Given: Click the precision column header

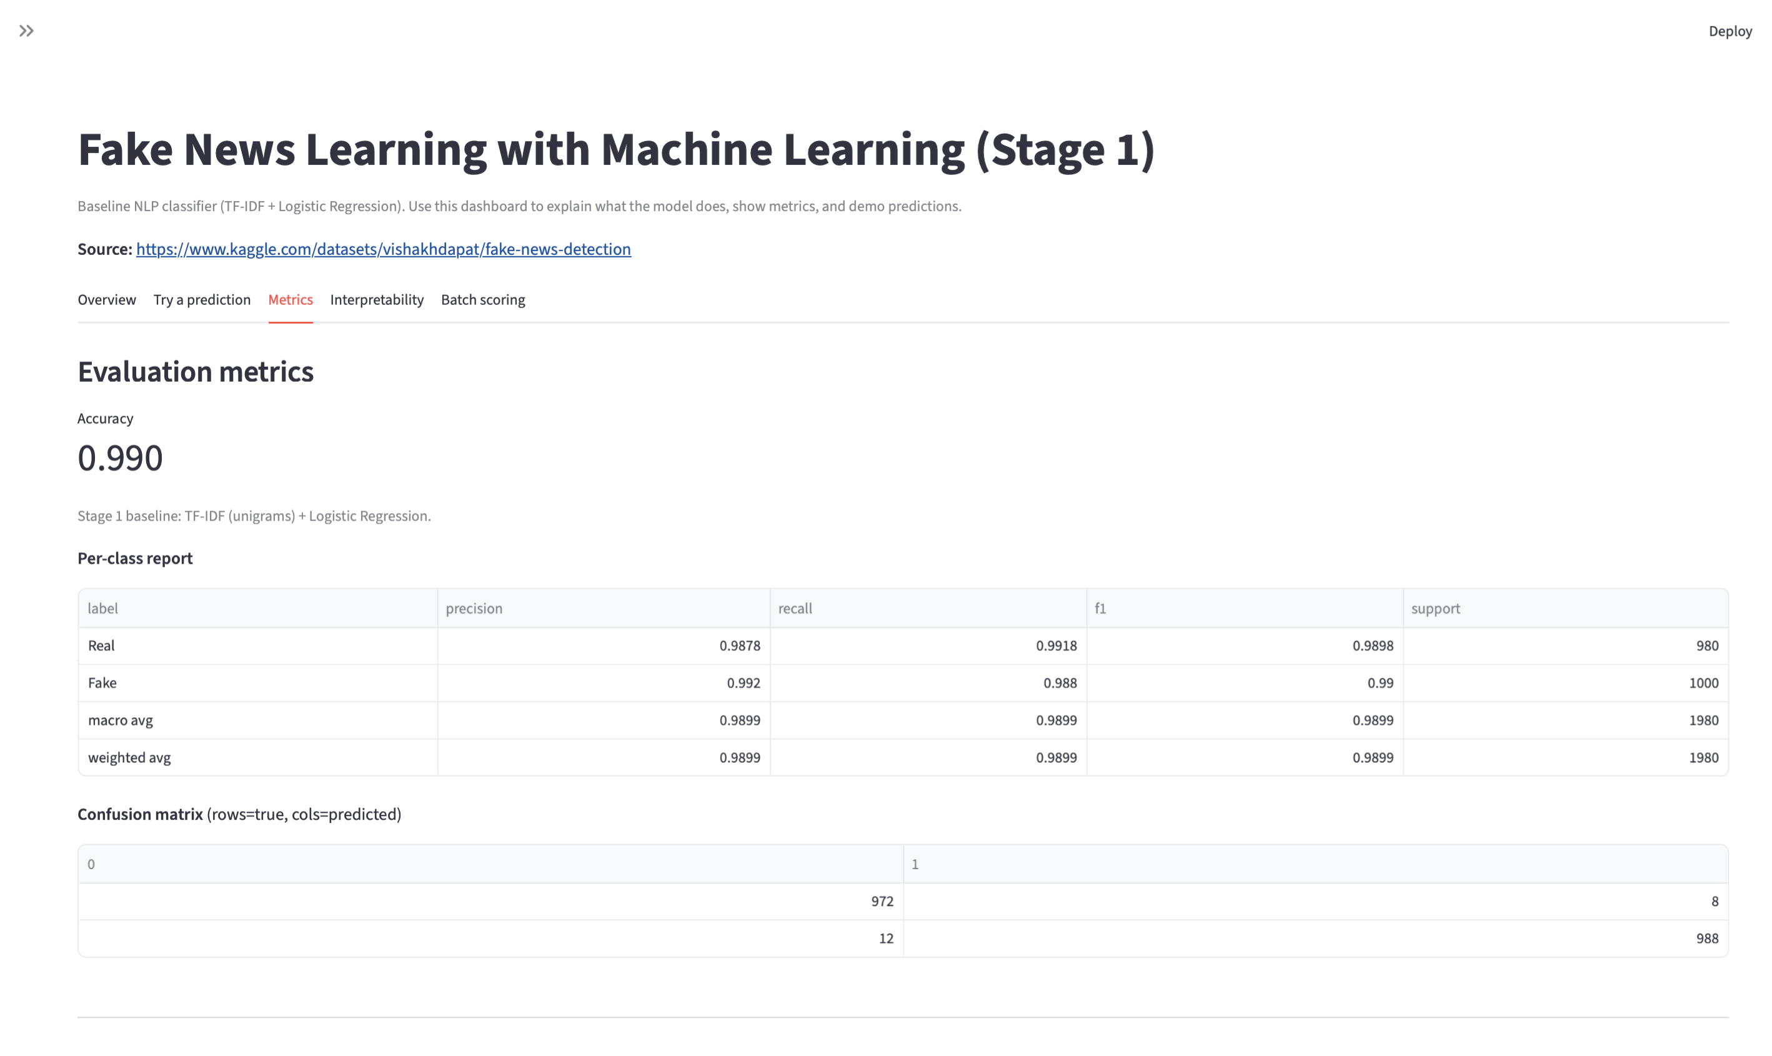Looking at the screenshot, I should (x=474, y=608).
